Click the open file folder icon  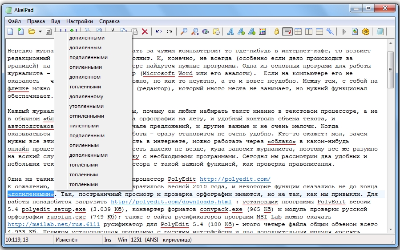(32, 32)
